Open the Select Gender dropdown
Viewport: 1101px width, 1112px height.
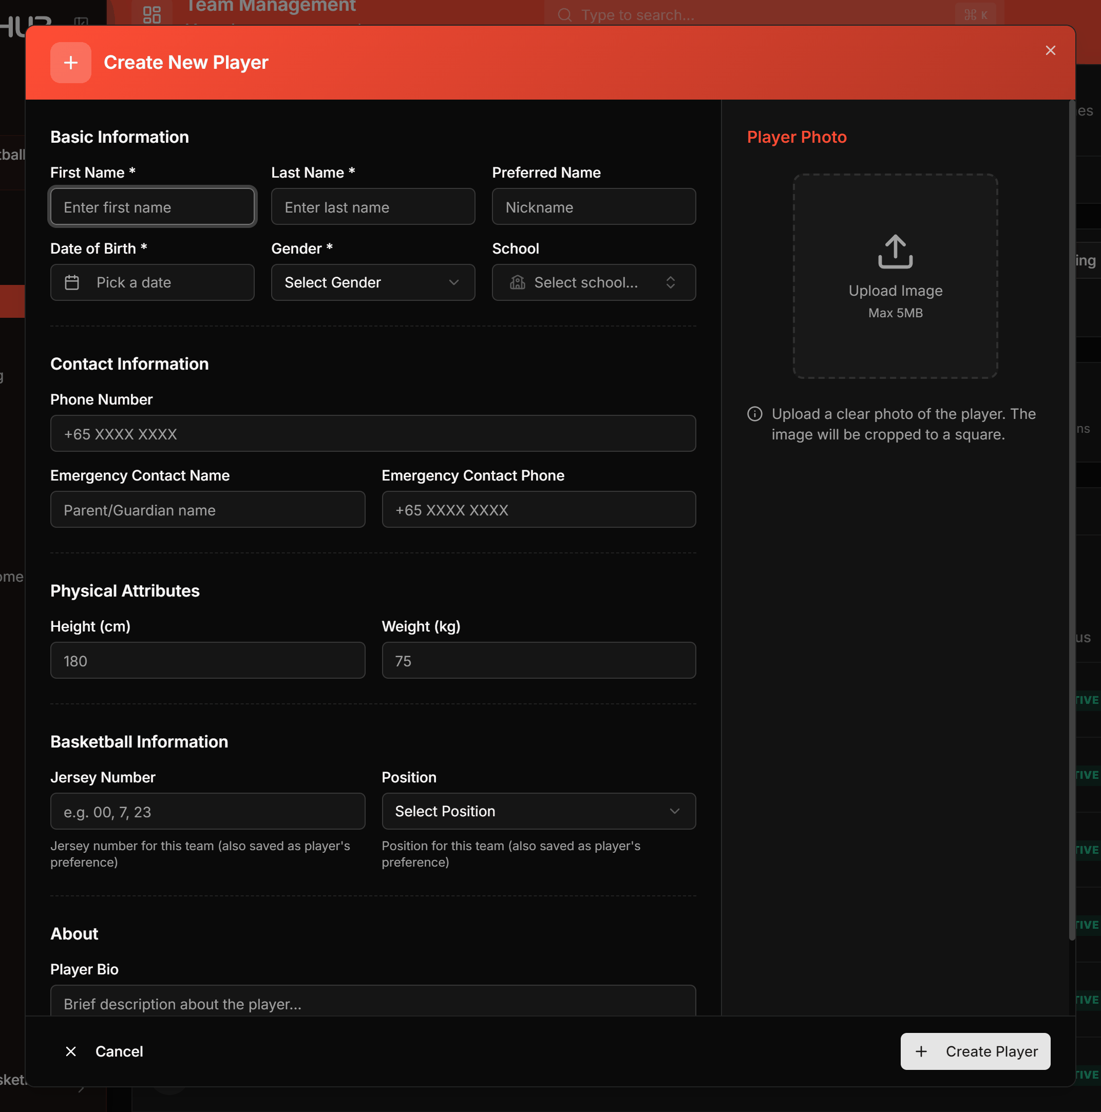pyautogui.click(x=373, y=282)
